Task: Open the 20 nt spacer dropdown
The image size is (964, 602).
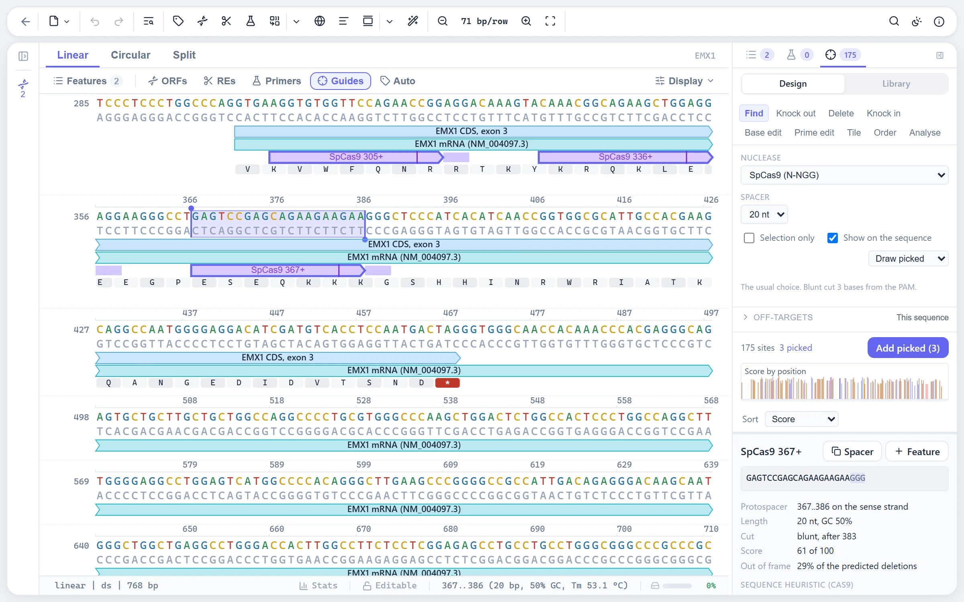Action: (764, 214)
